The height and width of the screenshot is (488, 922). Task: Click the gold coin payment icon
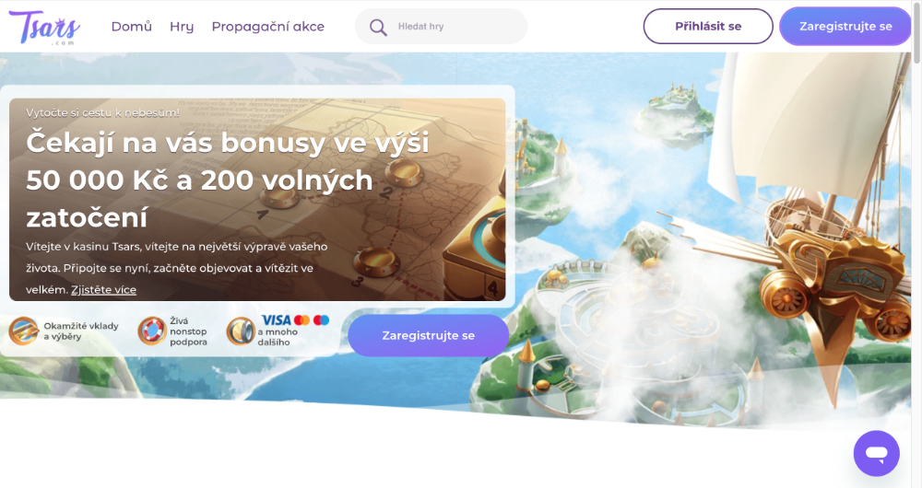(x=241, y=331)
